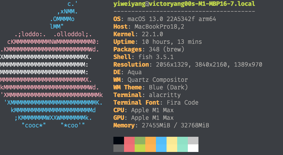283x155 pixels.
Task: Click the OS label
Action: [x=117, y=19]
